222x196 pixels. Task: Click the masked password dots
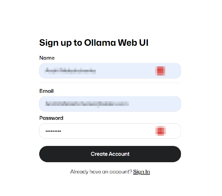(53, 131)
